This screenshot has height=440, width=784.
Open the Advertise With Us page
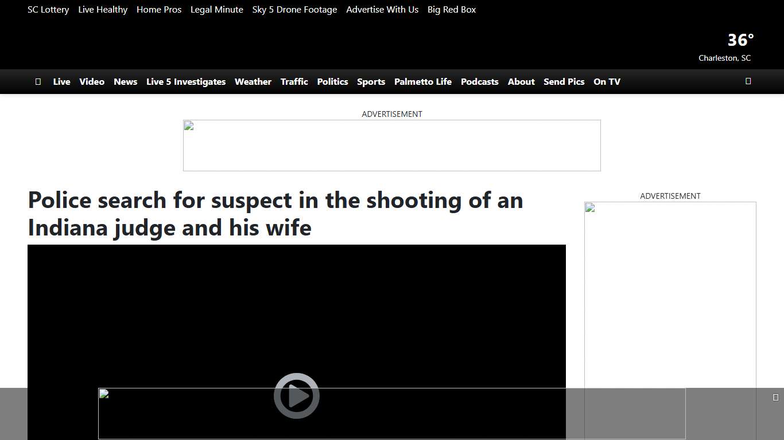pos(382,9)
